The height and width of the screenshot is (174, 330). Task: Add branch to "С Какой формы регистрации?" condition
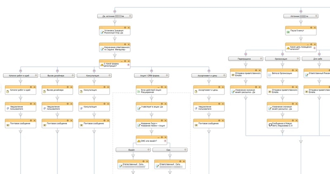128,65
